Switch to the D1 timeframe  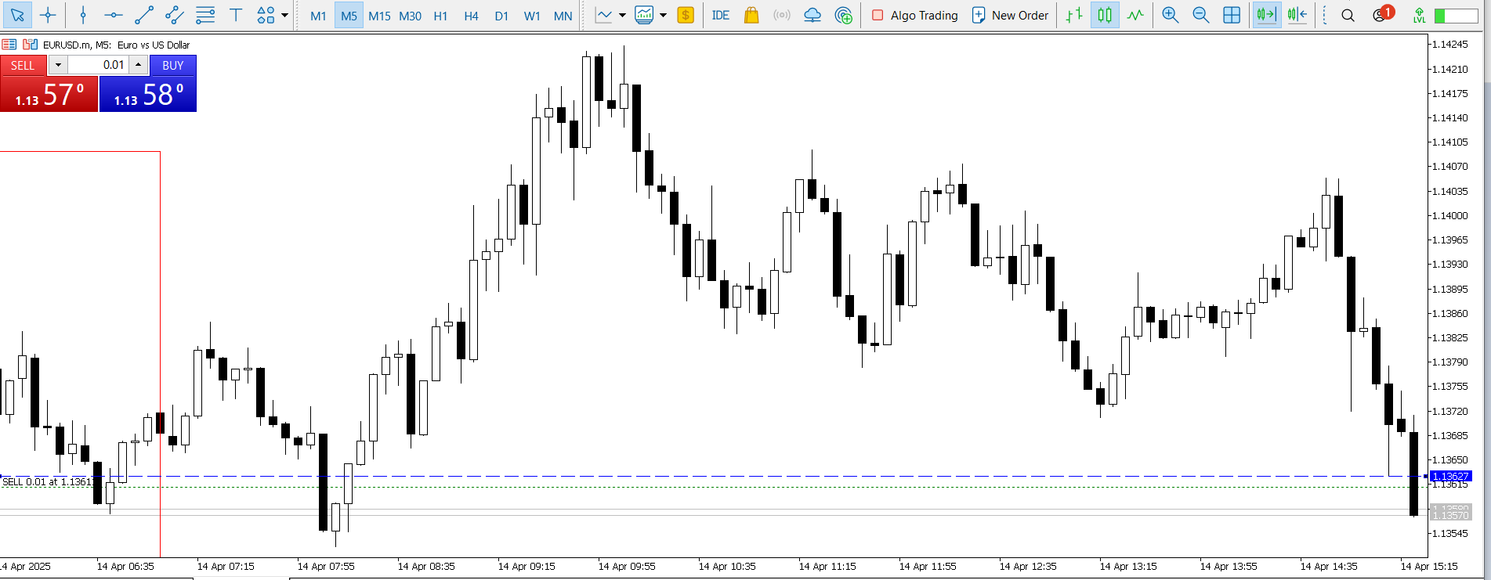[x=501, y=16]
